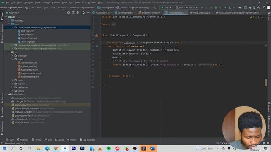Open Search Everywhere magnifier icon
Viewport: 271px width, 152px height.
pyautogui.click(x=264, y=8)
